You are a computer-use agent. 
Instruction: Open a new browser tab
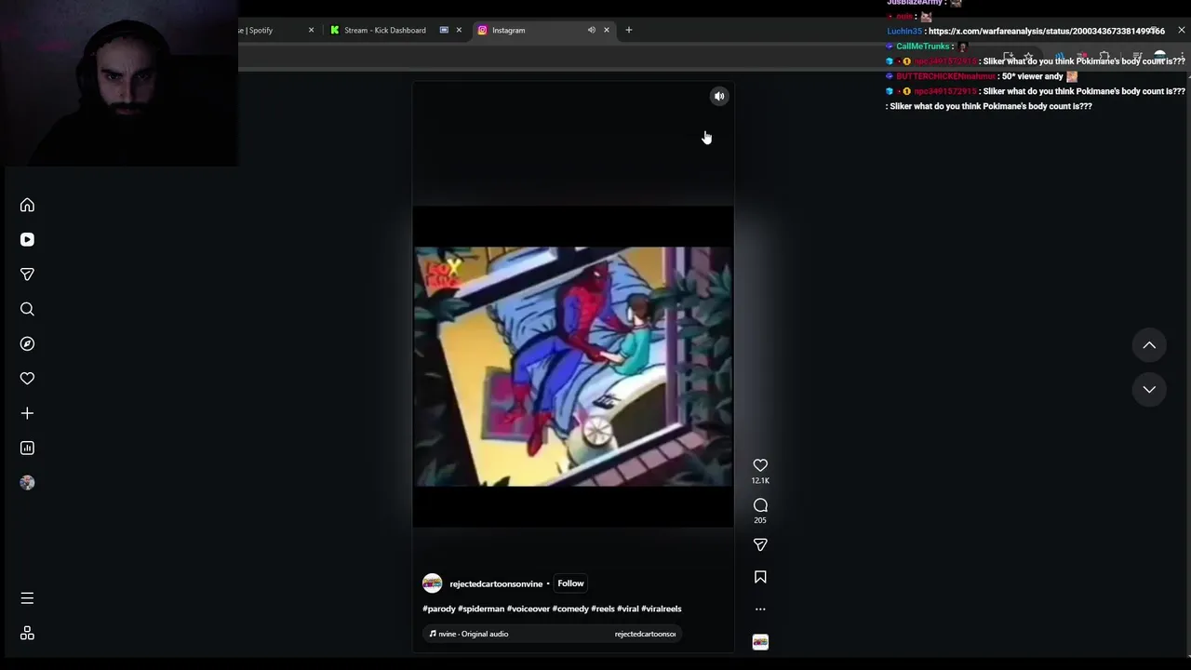pyautogui.click(x=628, y=30)
